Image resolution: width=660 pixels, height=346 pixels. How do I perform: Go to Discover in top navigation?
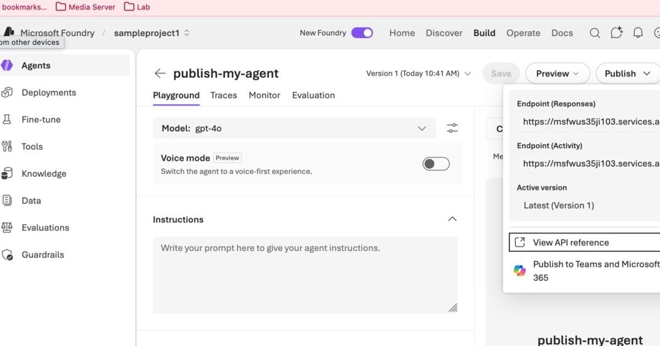tap(444, 33)
